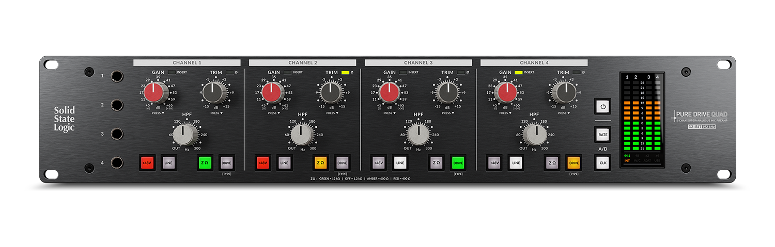Click Channel 2 polarity Ø indicator LED
This screenshot has width=775, height=247.
pyautogui.click(x=345, y=72)
